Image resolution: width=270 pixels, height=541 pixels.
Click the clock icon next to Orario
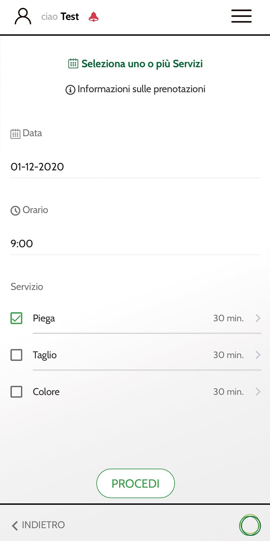point(15,211)
